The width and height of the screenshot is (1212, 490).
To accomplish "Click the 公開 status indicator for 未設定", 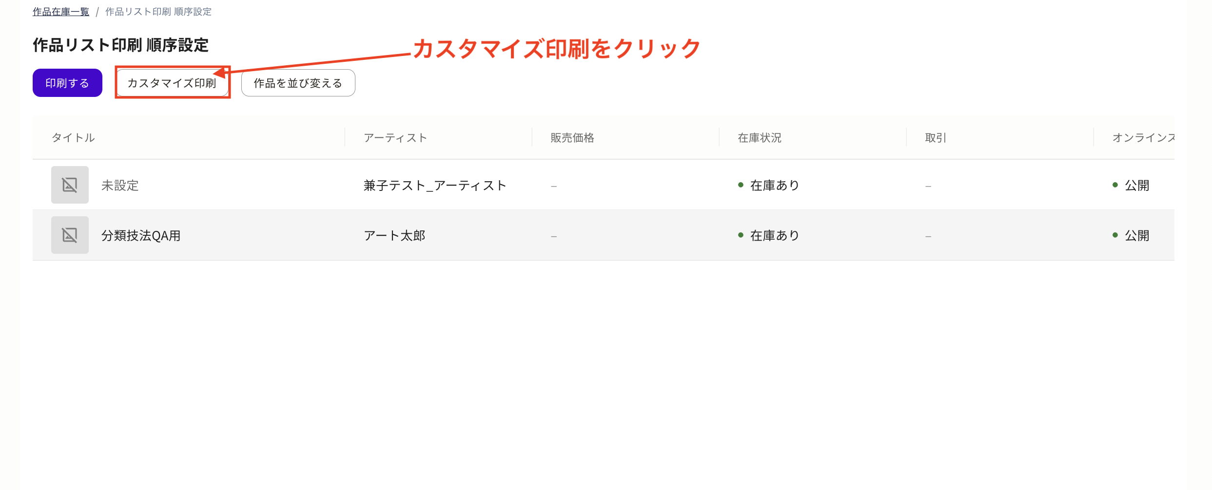I will click(x=1114, y=185).
